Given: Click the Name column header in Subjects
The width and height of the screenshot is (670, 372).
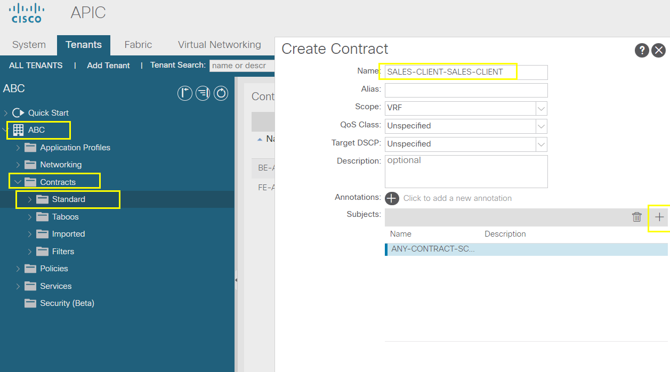Looking at the screenshot, I should click(x=401, y=234).
